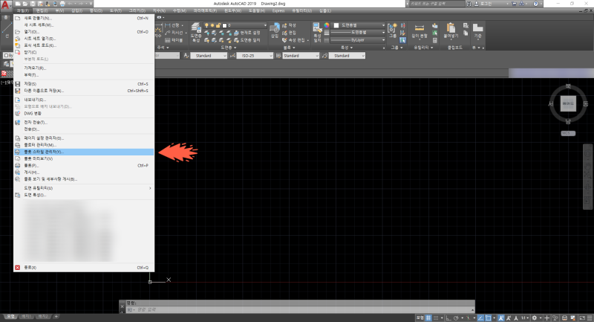594x322 pixels.
Task: Click the Exit entry at menu bottom
Action: coord(30,266)
